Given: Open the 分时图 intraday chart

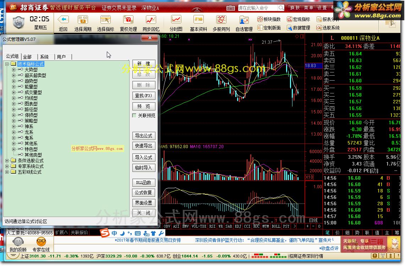Looking at the screenshot, I should 176,20.
